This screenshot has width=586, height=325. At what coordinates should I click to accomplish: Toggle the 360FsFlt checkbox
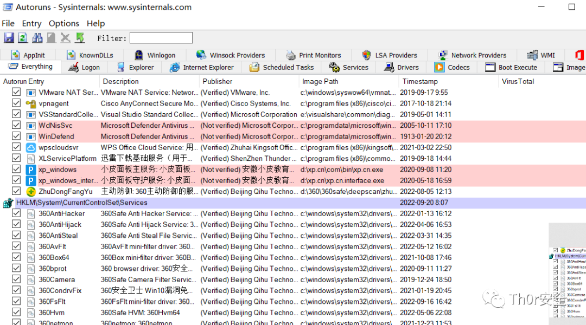click(x=16, y=301)
